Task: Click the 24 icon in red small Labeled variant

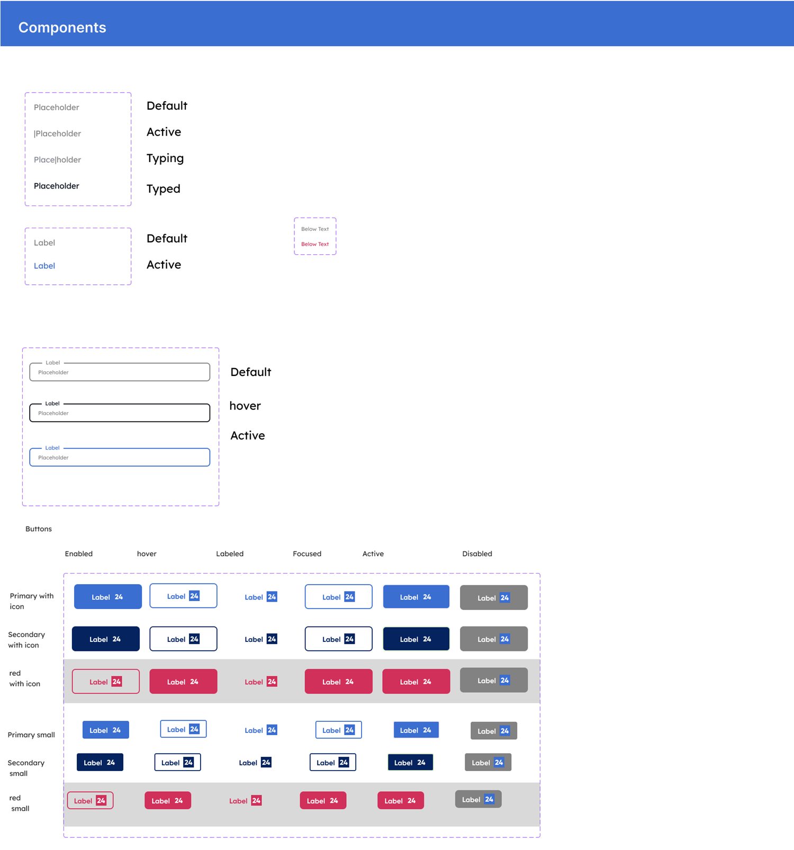Action: tap(256, 800)
